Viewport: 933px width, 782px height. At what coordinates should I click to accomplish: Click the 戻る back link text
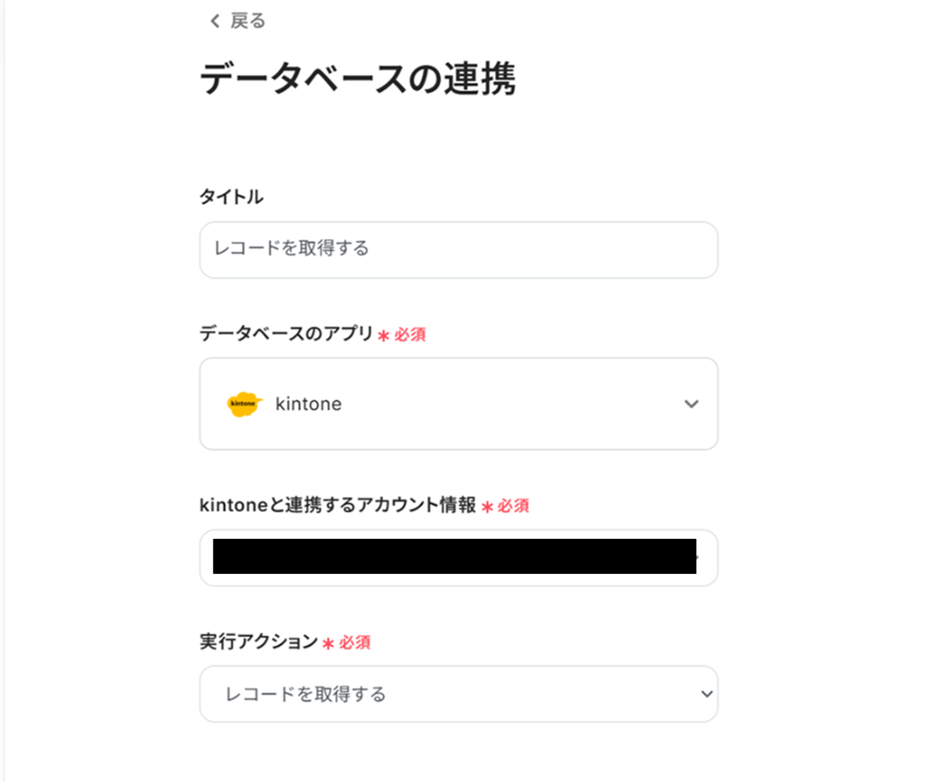point(248,22)
